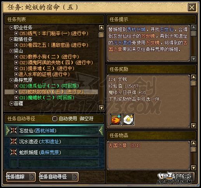The image size is (201, 188).
Task: Select quest 卷四之五：通敌密函
Action: click(54, 45)
